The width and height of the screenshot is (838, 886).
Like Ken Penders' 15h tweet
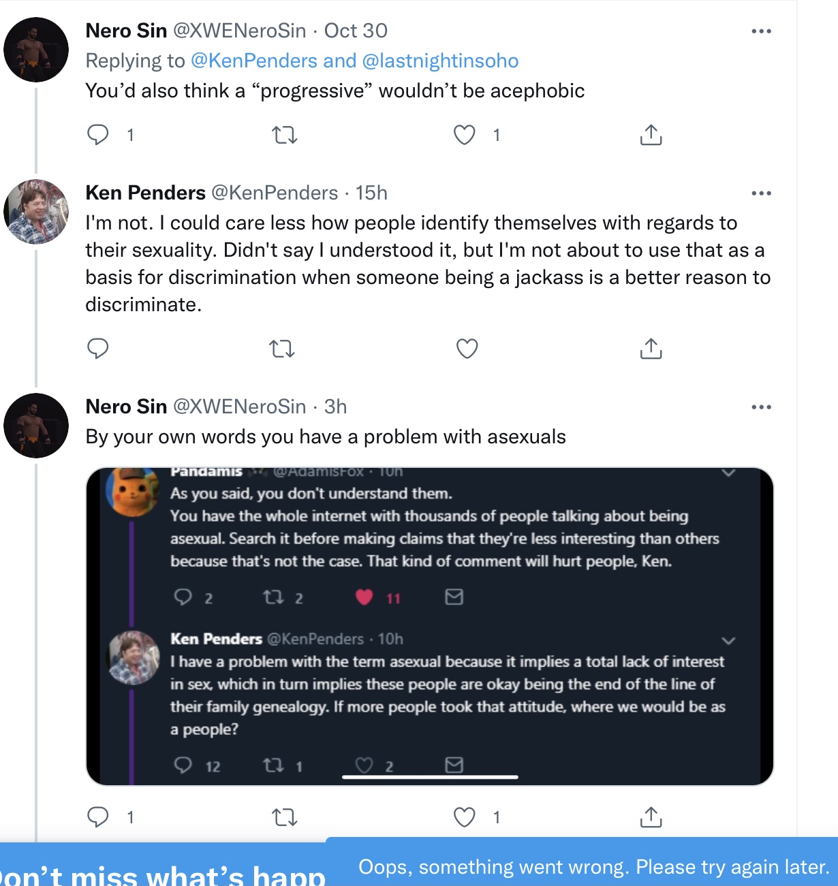click(x=467, y=349)
